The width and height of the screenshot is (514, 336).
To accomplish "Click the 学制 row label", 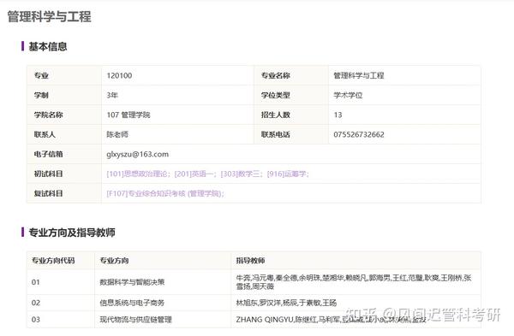I will 41,95.
